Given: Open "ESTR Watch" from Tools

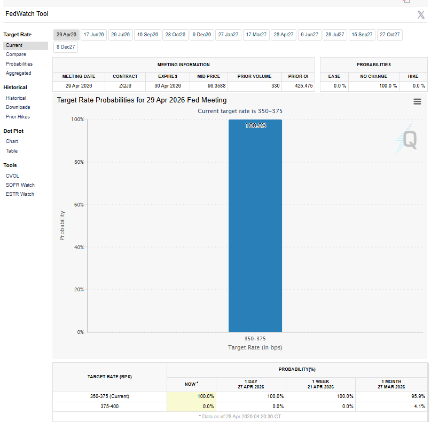Looking at the screenshot, I should point(20,194).
